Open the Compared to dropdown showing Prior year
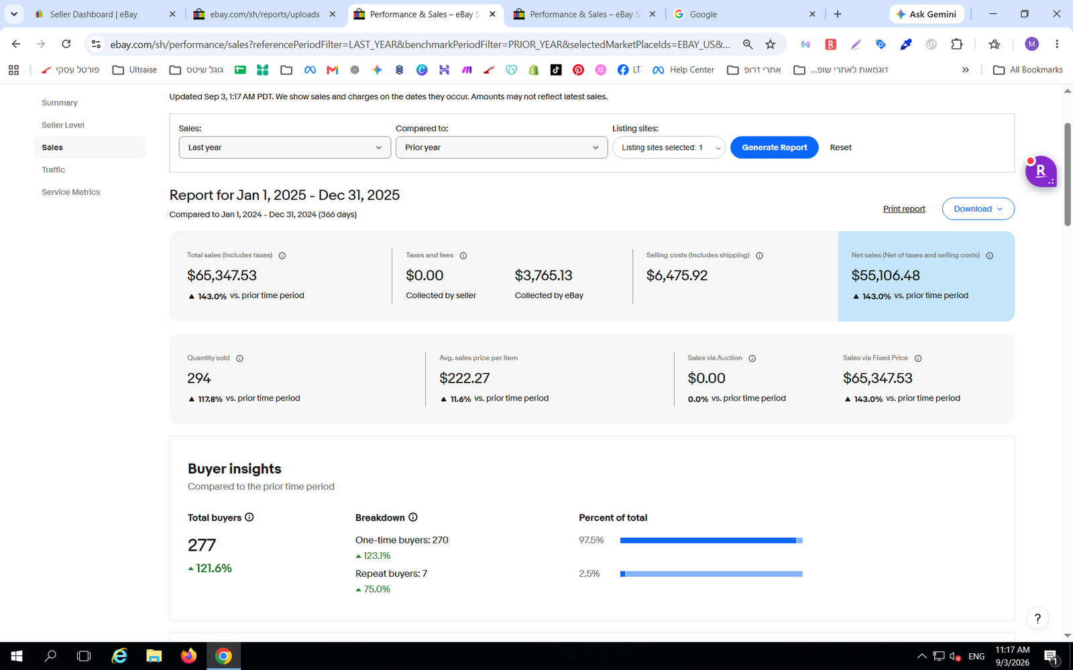Image resolution: width=1073 pixels, height=670 pixels. [x=502, y=147]
